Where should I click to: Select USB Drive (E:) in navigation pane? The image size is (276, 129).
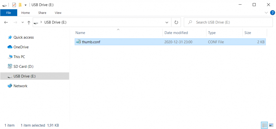(x=35, y=76)
